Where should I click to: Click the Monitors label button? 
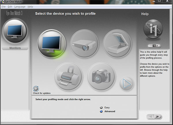click(x=15, y=48)
